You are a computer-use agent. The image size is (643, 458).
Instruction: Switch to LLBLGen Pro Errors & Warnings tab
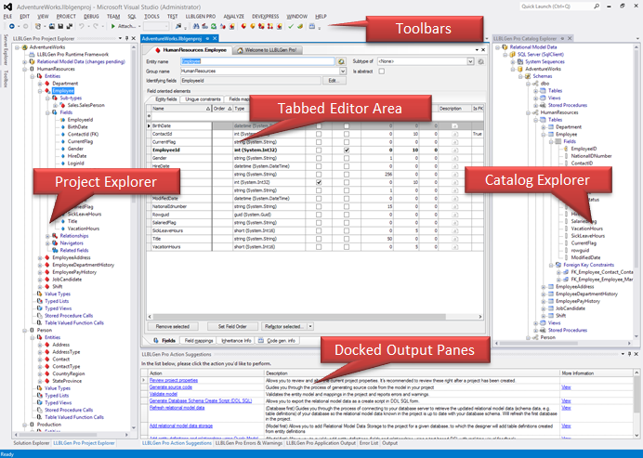click(x=249, y=443)
